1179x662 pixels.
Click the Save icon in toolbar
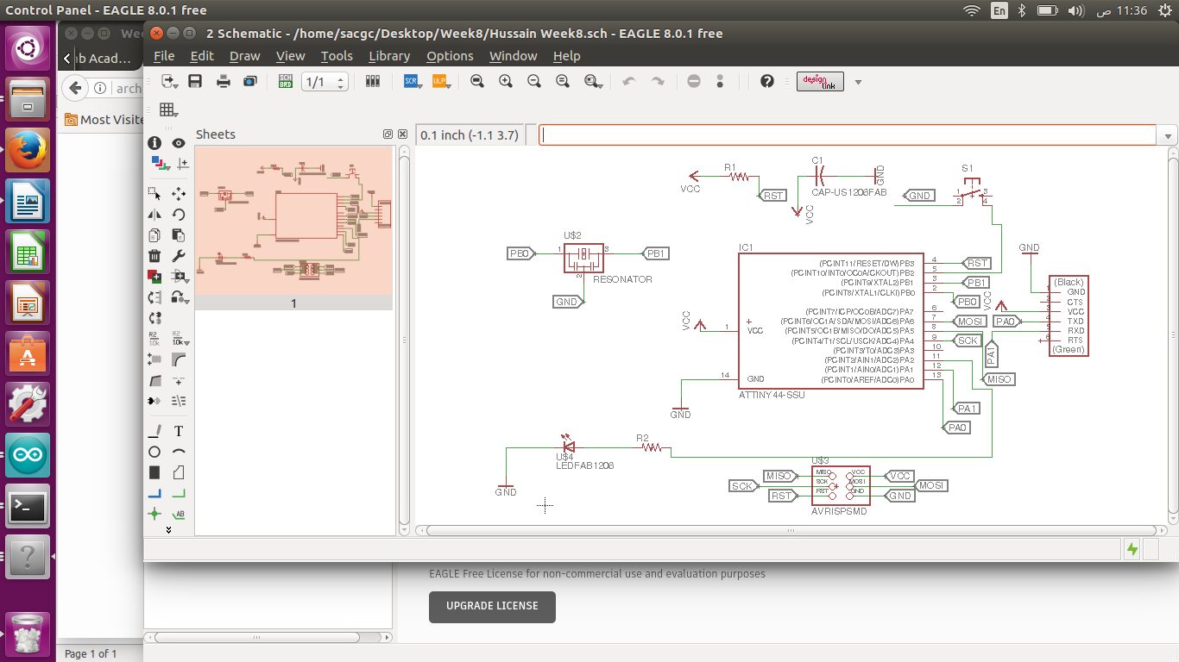[x=195, y=81]
